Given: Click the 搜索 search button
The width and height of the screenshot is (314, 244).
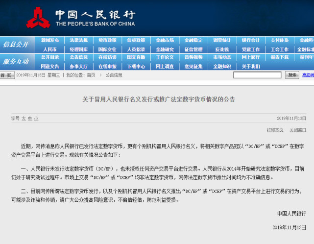Looking at the screenshot, I should click(x=292, y=75).
